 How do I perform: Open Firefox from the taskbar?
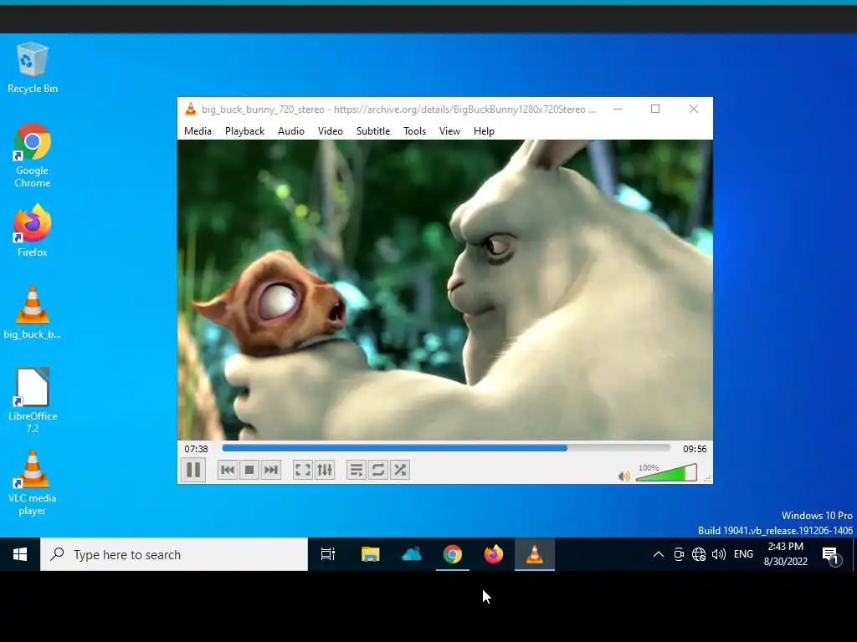[494, 555]
